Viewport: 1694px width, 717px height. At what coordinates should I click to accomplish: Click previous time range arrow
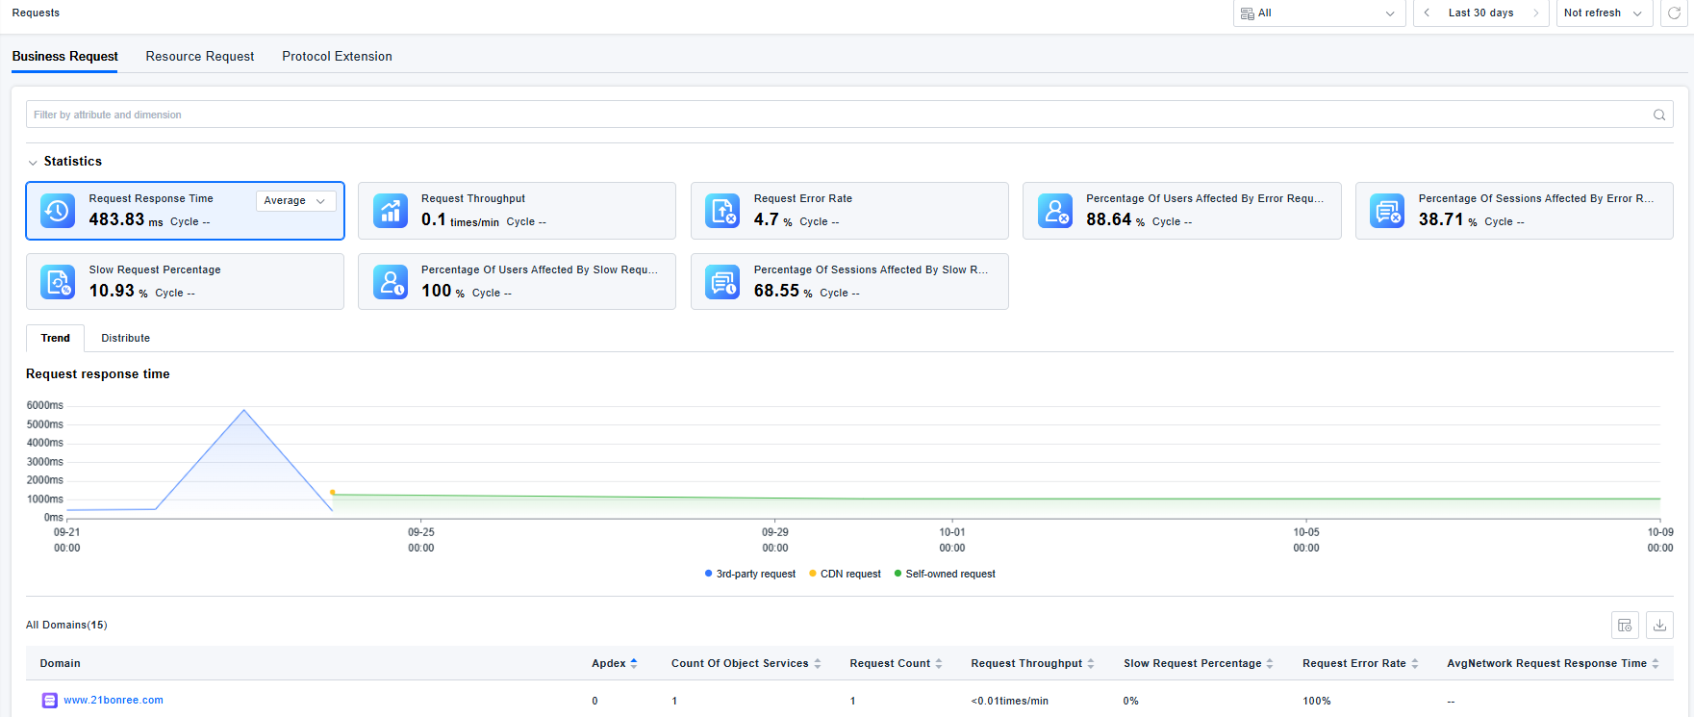pos(1427,13)
